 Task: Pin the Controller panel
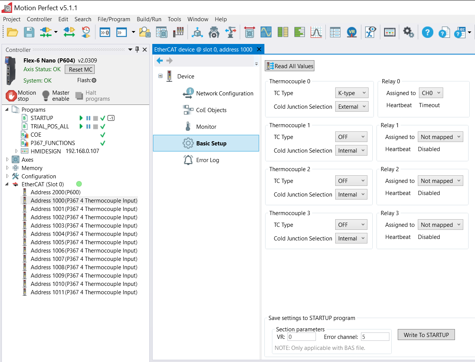pos(137,50)
